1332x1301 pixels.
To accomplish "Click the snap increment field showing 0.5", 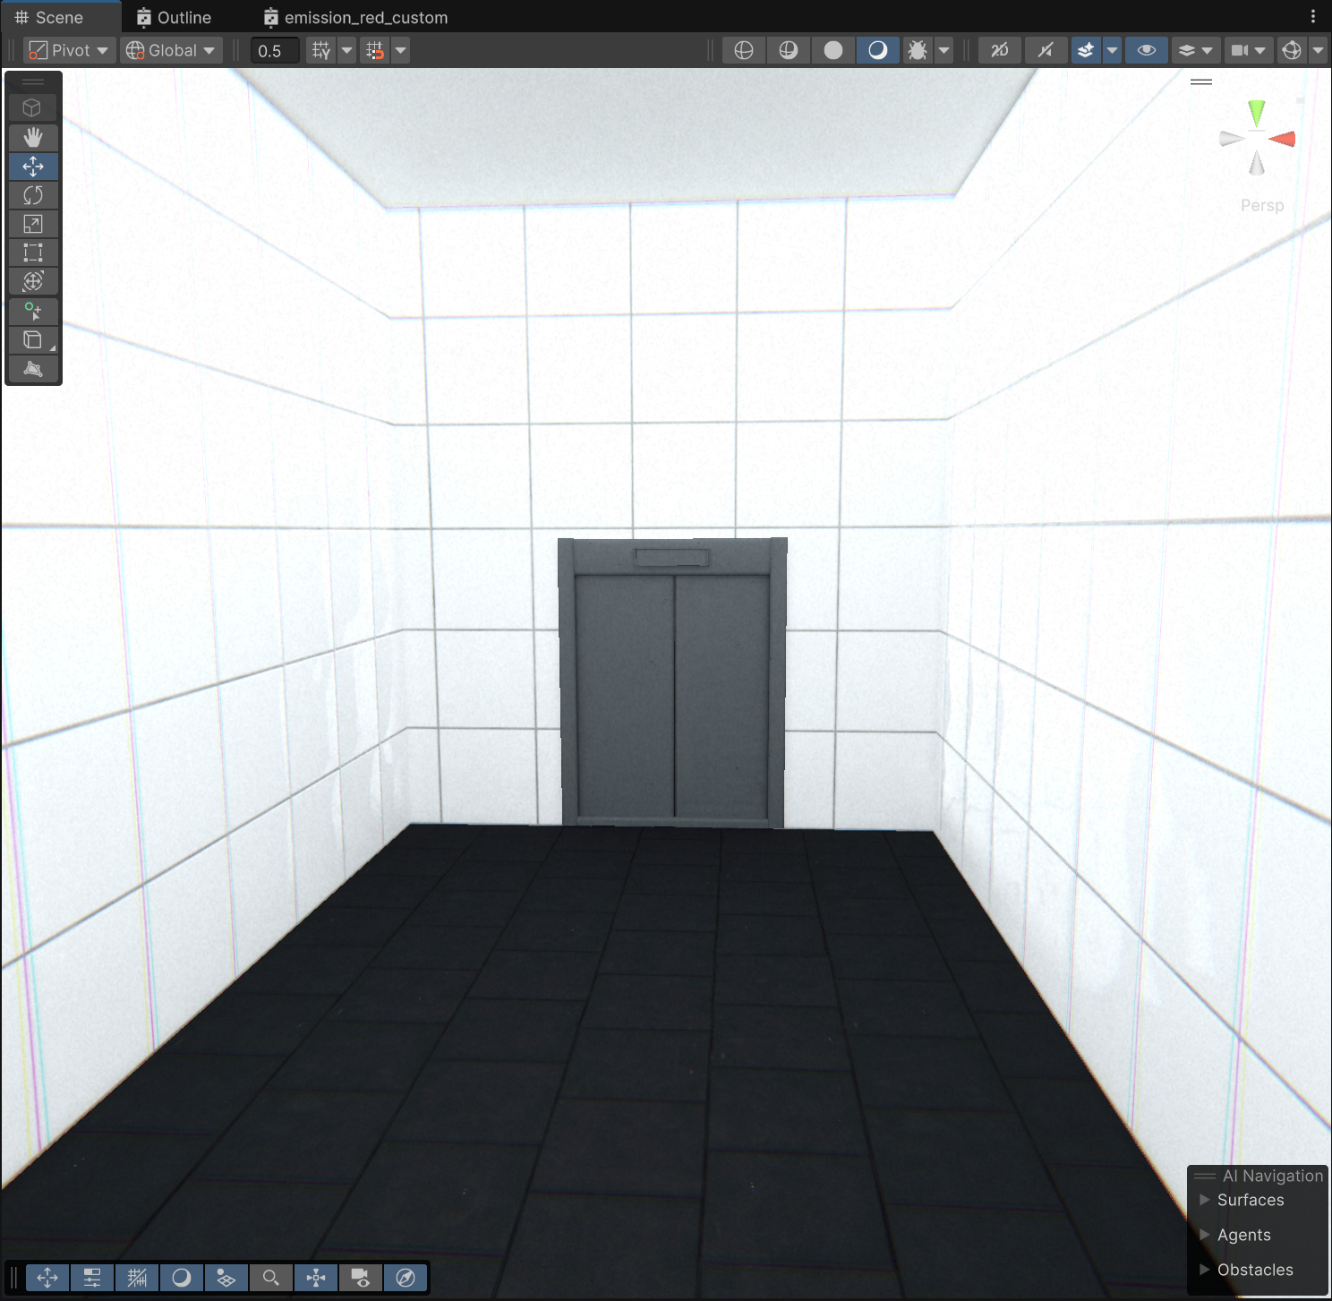I will click(x=275, y=51).
